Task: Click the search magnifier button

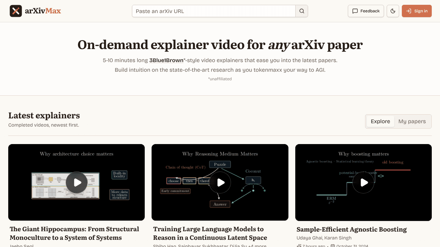Action: pyautogui.click(x=302, y=11)
